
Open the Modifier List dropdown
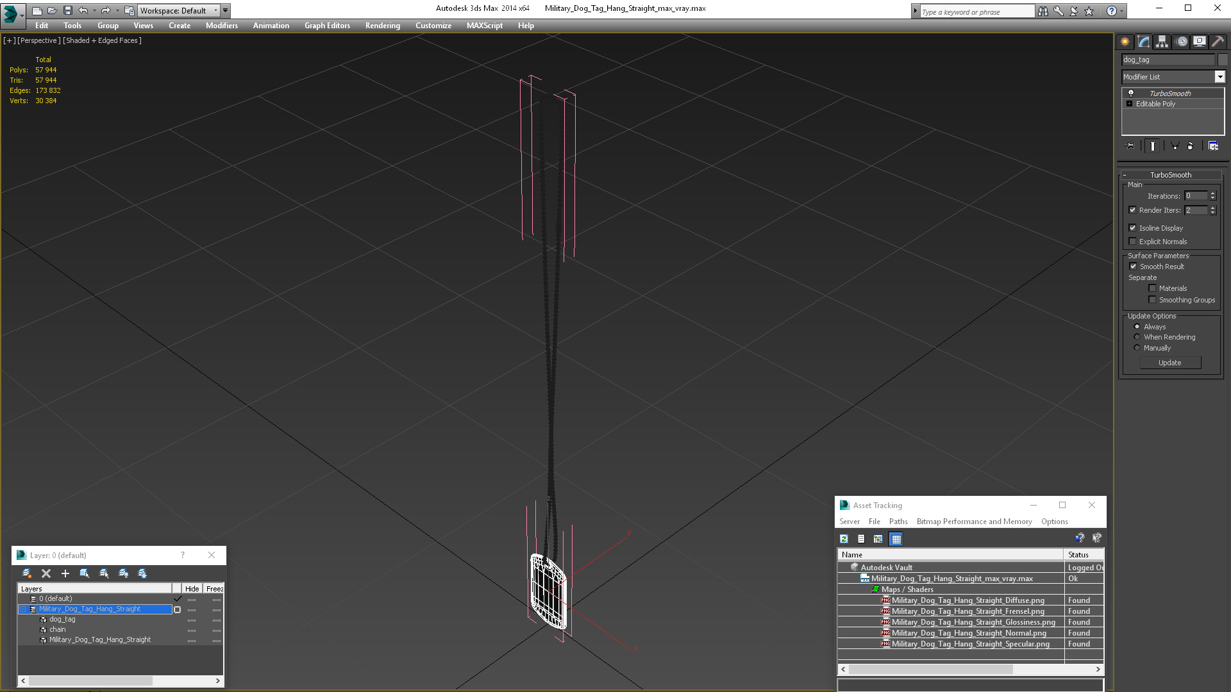tap(1219, 77)
